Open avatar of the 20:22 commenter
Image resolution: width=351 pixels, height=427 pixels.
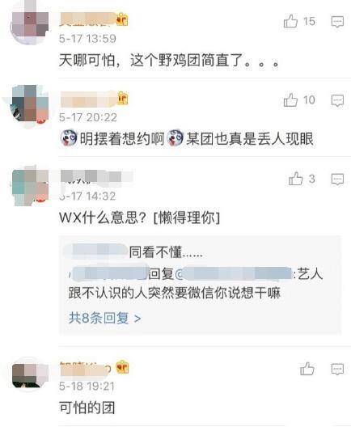[x=29, y=105]
